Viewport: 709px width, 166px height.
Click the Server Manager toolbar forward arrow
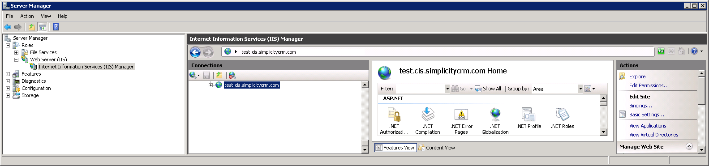coord(18,27)
